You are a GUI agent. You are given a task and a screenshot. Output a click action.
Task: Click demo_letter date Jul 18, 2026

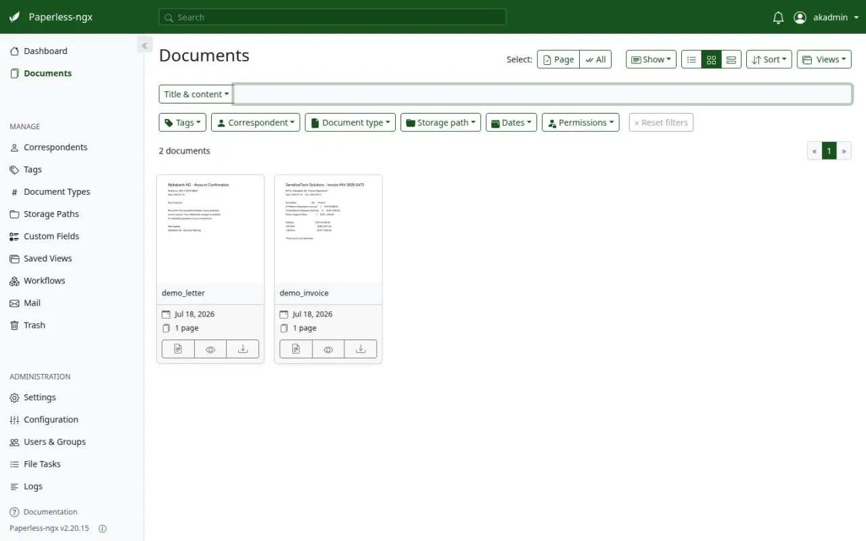click(x=195, y=314)
